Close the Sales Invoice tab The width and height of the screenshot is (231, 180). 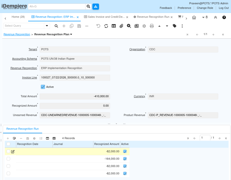[127, 17]
